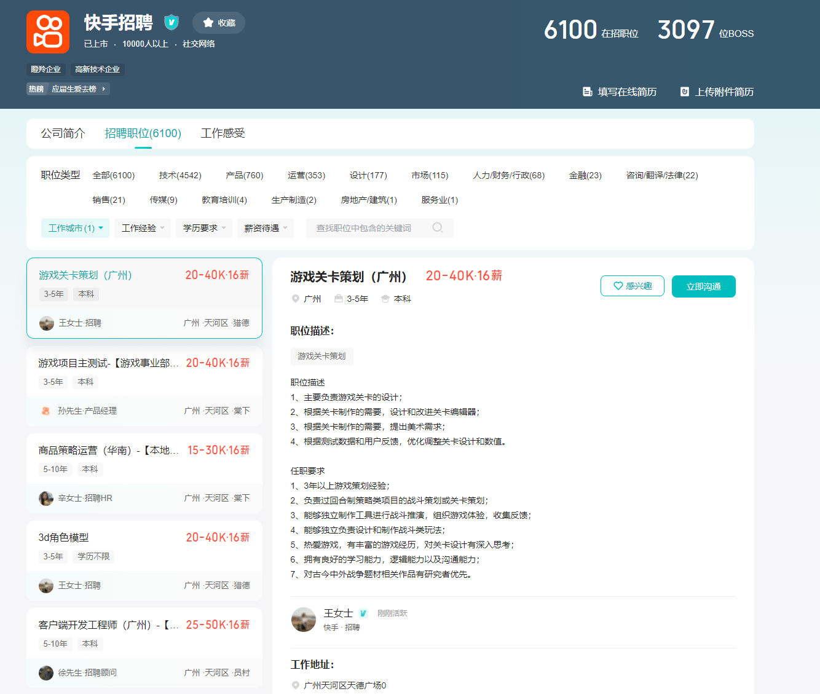Image resolution: width=820 pixels, height=694 pixels.
Task: Filter by 销售(21) job type
Action: click(109, 200)
